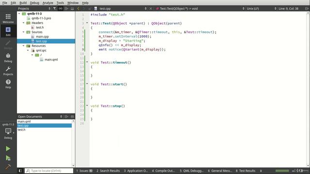Select qmlb-11-3.pro in project tree
Image resolution: width=310 pixels, height=174 pixels.
[41, 18]
